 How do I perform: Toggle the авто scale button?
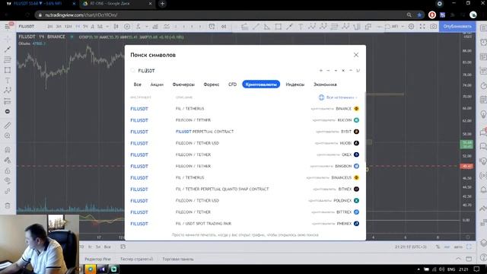(x=458, y=247)
